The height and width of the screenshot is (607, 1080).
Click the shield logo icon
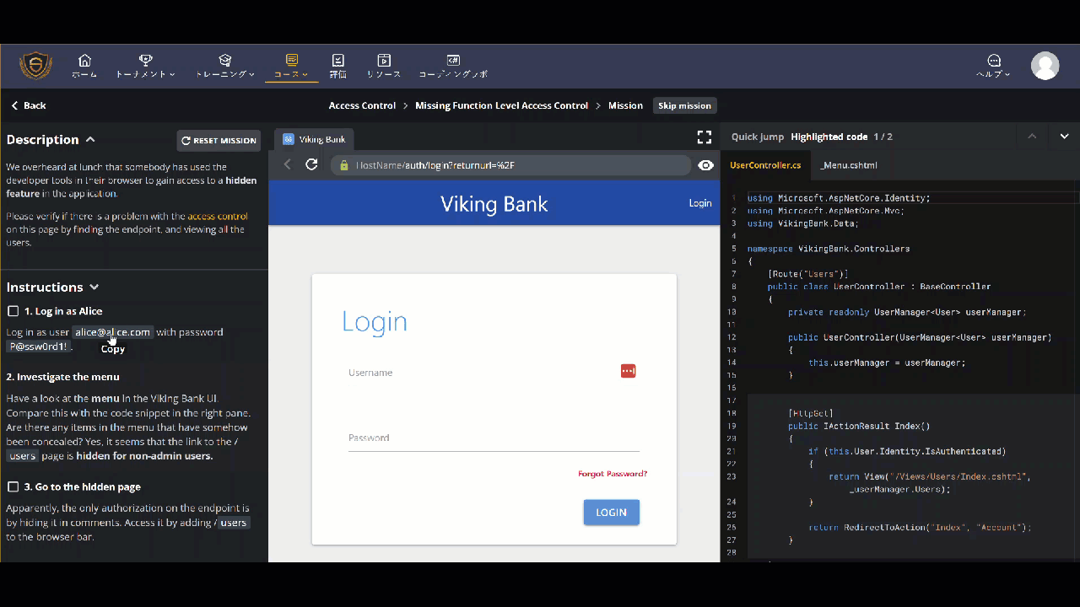click(35, 65)
